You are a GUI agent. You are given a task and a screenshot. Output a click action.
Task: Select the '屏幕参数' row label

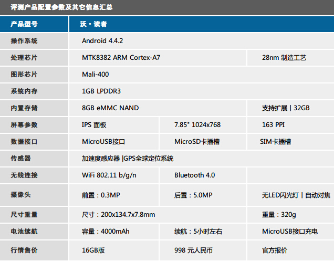pyautogui.click(x=24, y=125)
